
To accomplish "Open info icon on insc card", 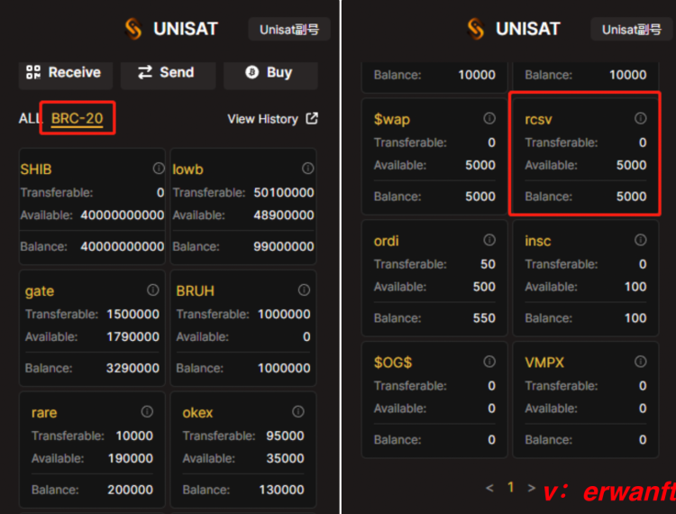I will pos(641,239).
